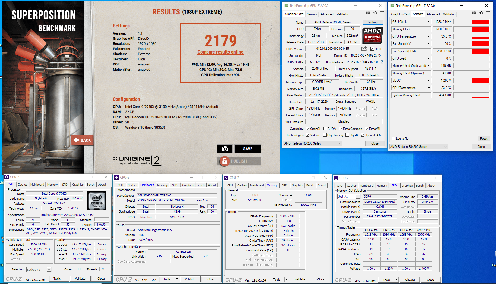
Task: Open Caches tab in first CPU-Z window
Action: point(23,185)
